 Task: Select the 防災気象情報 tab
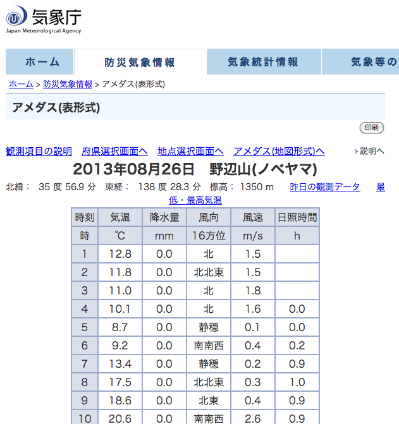tap(140, 62)
